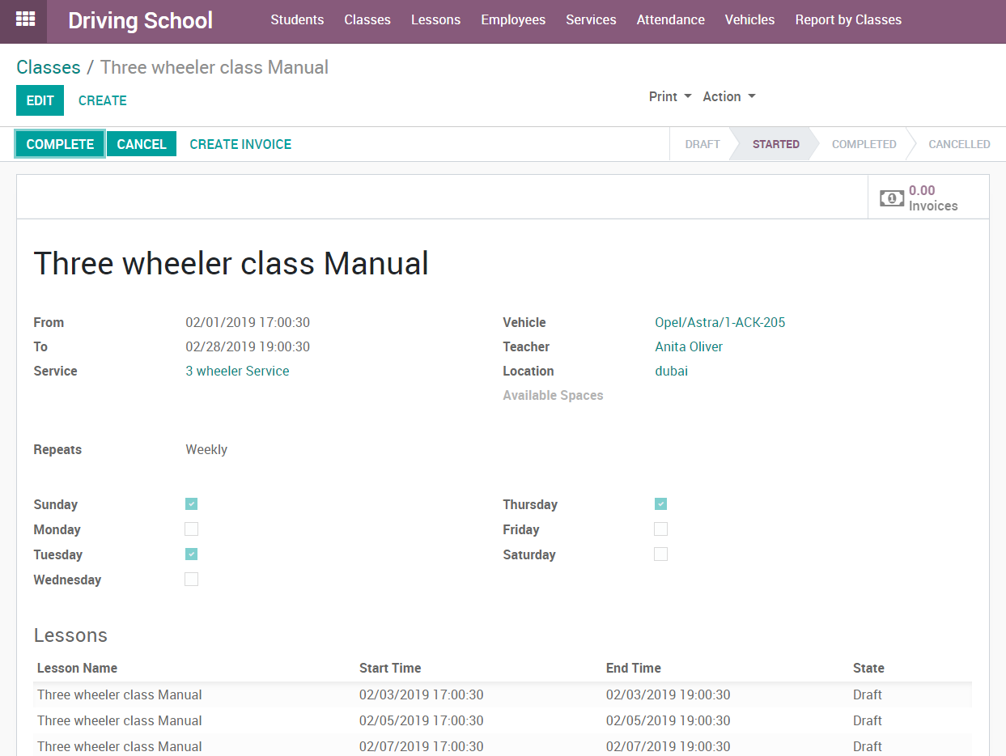Viewport: 1006px width, 756px height.
Task: Open the apps grid menu icon
Action: 25,19
